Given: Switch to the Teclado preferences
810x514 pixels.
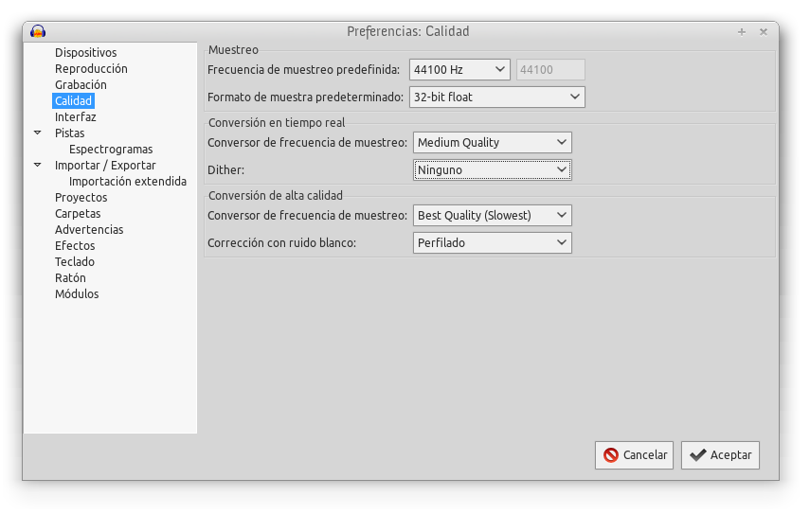Looking at the screenshot, I should click(x=75, y=262).
